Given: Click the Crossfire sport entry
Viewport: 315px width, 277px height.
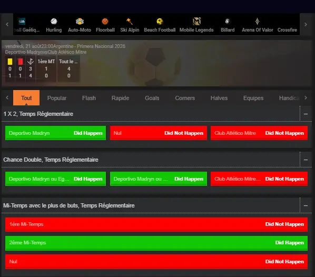Looking at the screenshot, I should pyautogui.click(x=287, y=29).
